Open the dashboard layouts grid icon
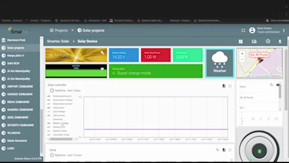This screenshot has height=163, width=289. (240, 41)
